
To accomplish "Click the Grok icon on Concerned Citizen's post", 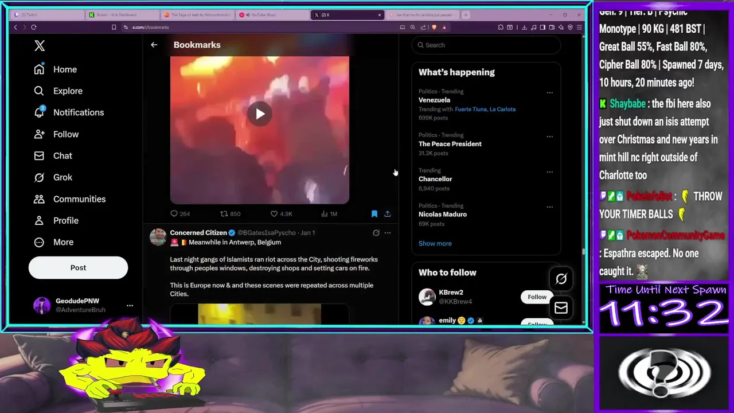I will click(376, 233).
